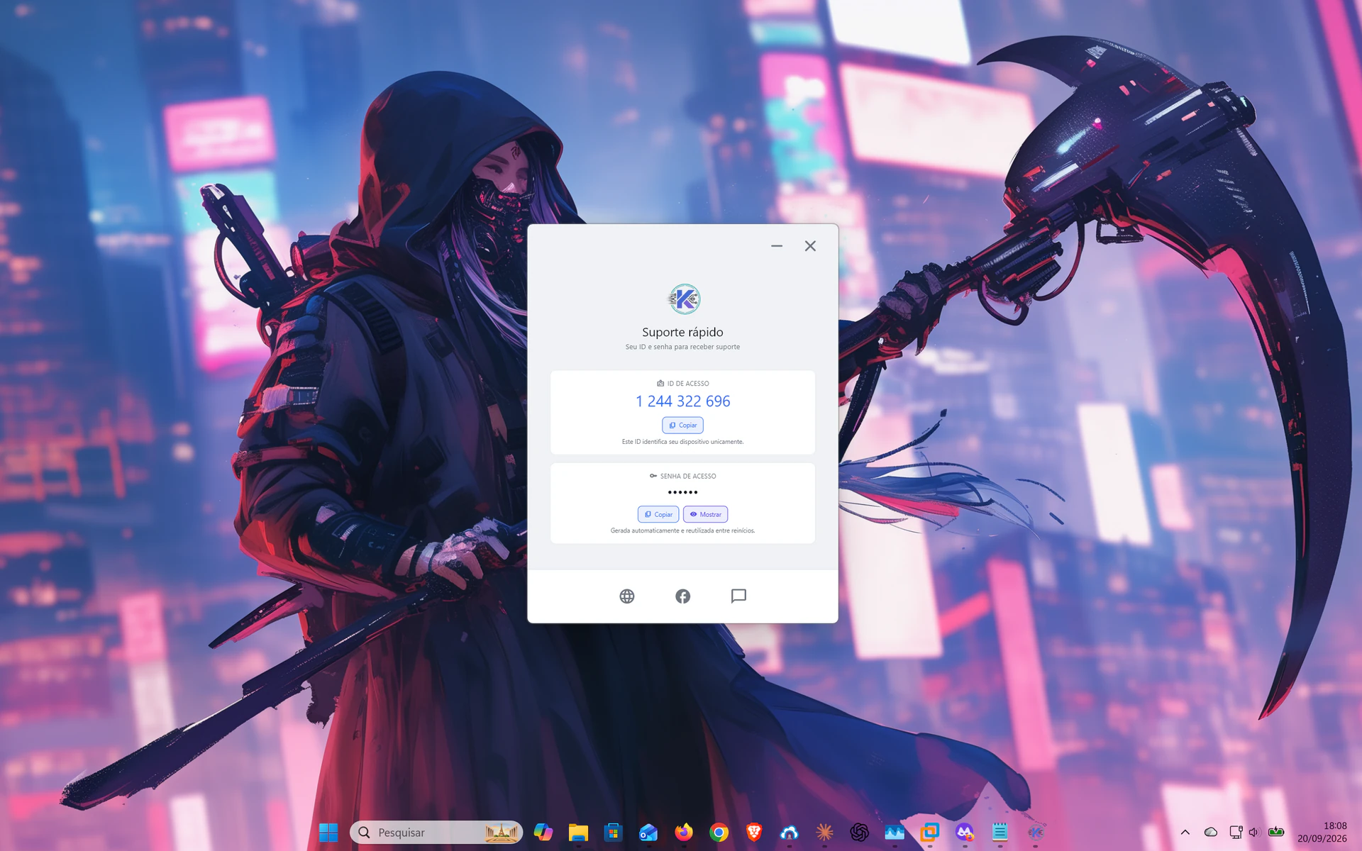
Task: Open the orange-blue overlapping squares taskbar app
Action: tap(929, 832)
